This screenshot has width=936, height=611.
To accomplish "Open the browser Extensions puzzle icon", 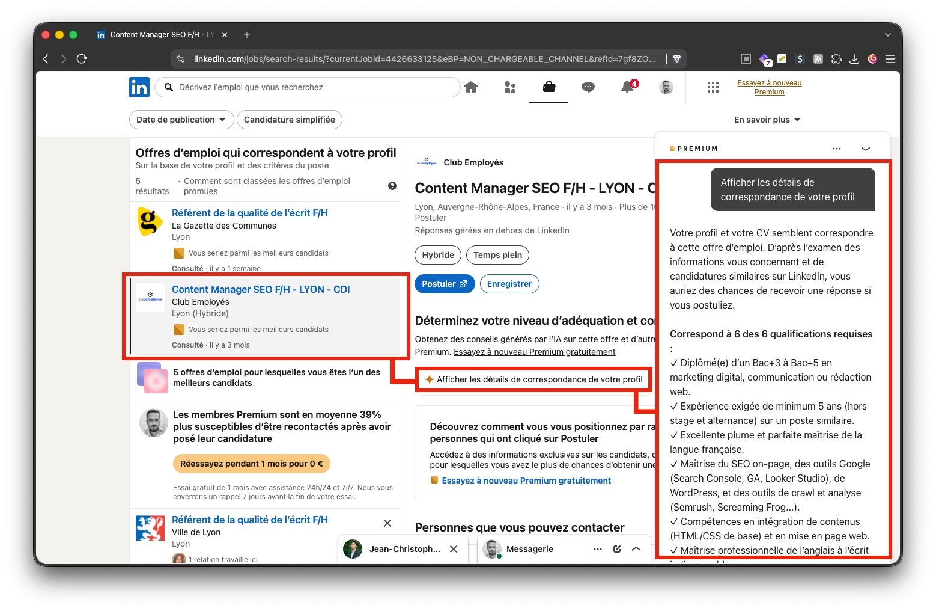I will [x=836, y=59].
